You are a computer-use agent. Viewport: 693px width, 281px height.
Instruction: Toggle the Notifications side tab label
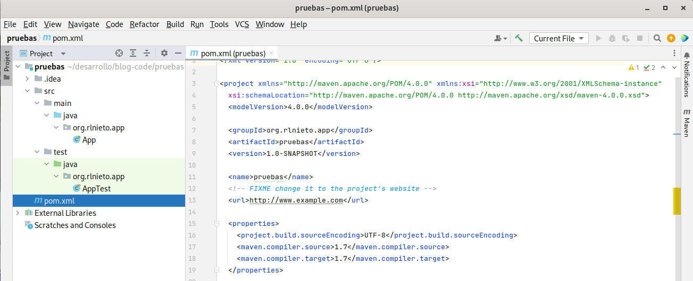pos(687,80)
